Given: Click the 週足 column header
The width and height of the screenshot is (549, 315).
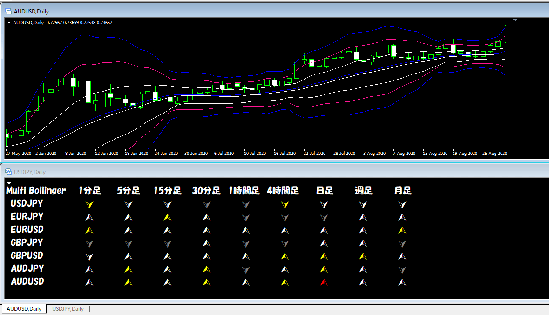Looking at the screenshot, I should tap(363, 190).
